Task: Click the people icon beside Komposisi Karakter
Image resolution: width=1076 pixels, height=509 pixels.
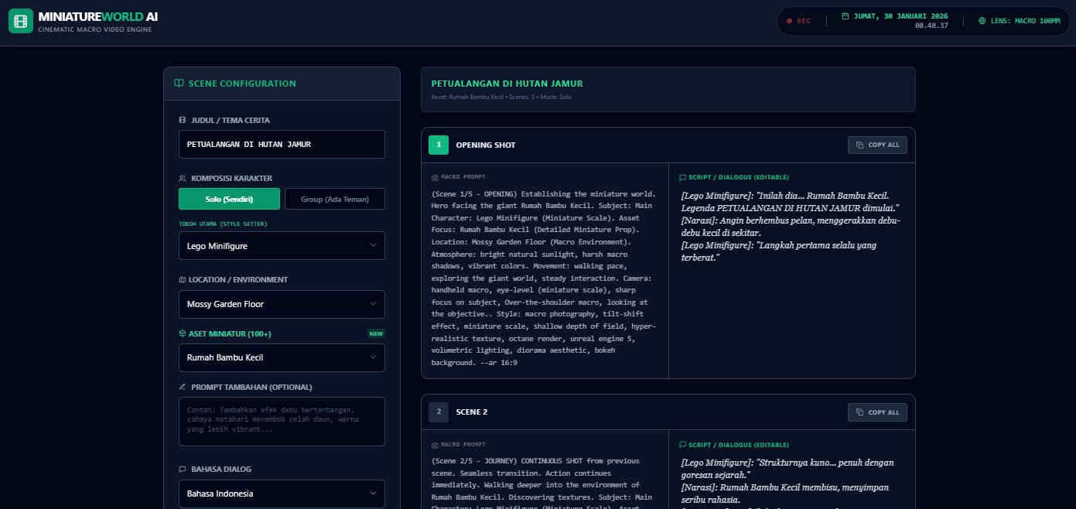Action: pos(183,178)
